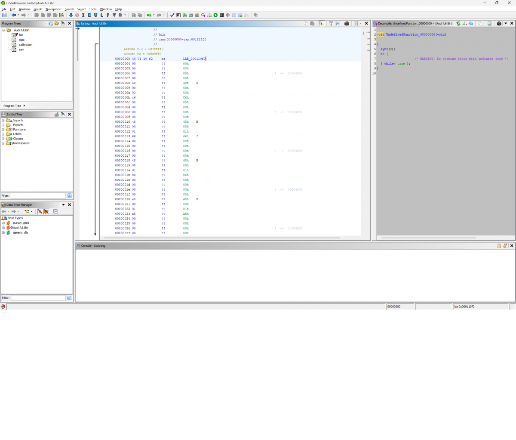Viewport: 516px width, 440px height.
Task: Click the Save program icon in toolbar
Action: click(4, 15)
